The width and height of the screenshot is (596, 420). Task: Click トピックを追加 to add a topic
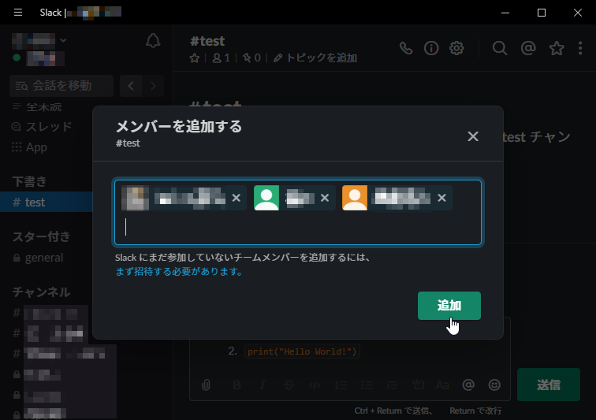[x=315, y=58]
